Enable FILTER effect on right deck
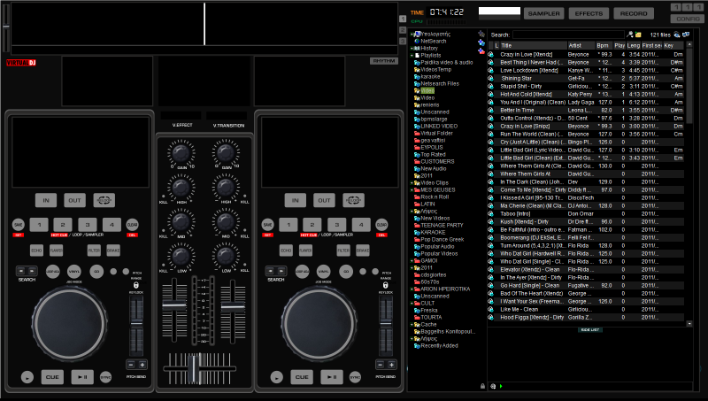The width and height of the screenshot is (708, 401). click(343, 251)
